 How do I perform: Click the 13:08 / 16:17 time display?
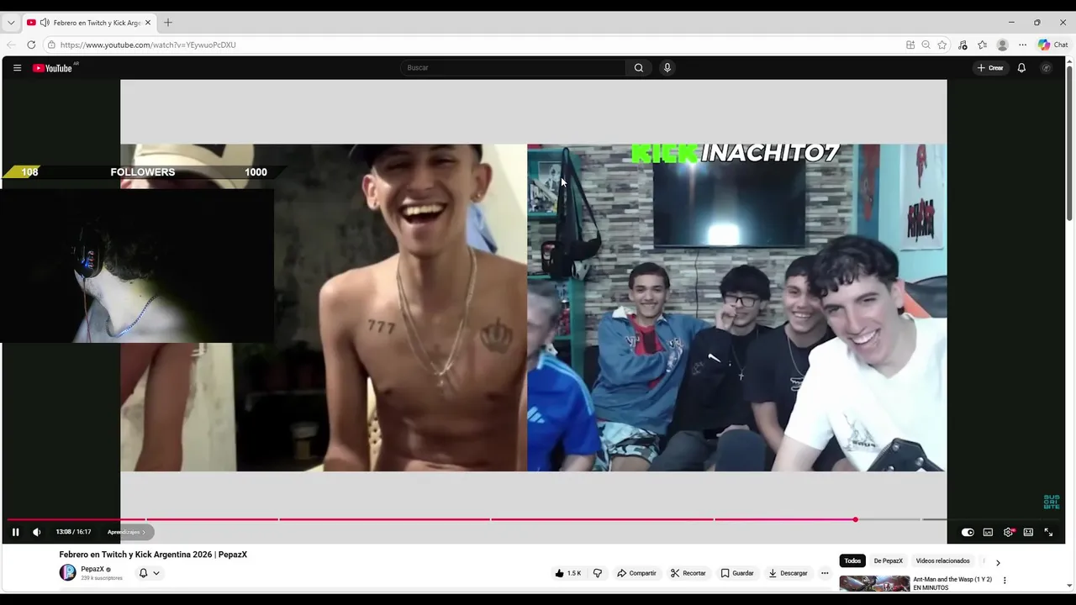(73, 532)
